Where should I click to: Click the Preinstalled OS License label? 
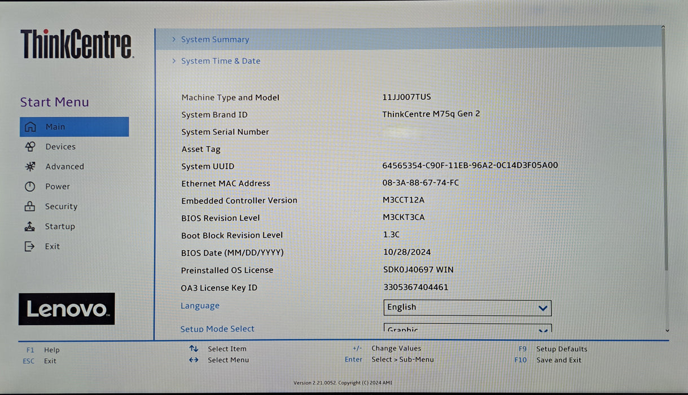coord(227,270)
